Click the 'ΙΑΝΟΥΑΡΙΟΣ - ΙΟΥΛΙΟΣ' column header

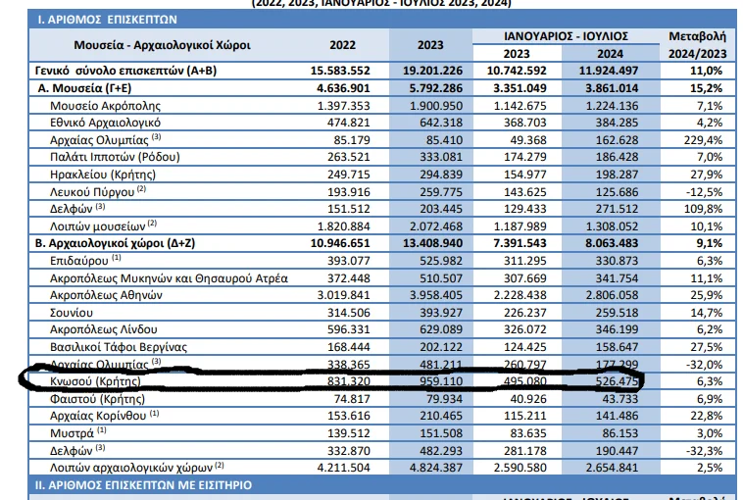[x=566, y=36]
